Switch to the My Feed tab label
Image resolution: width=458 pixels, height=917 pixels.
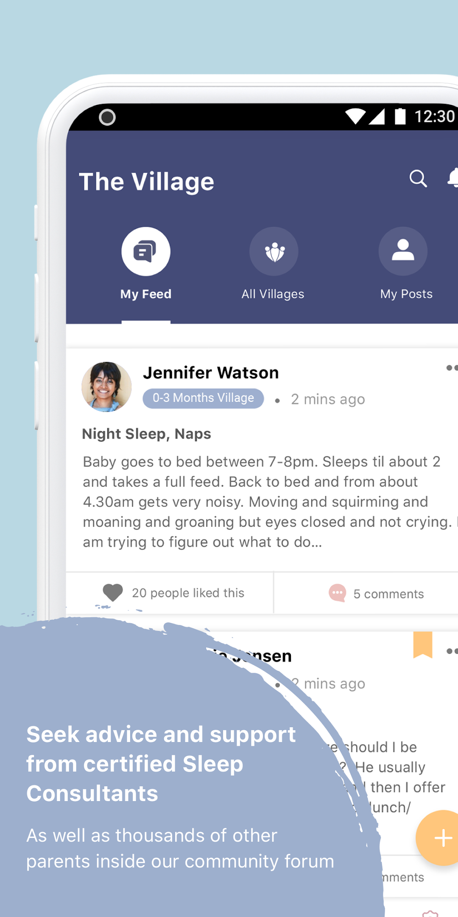pyautogui.click(x=146, y=294)
